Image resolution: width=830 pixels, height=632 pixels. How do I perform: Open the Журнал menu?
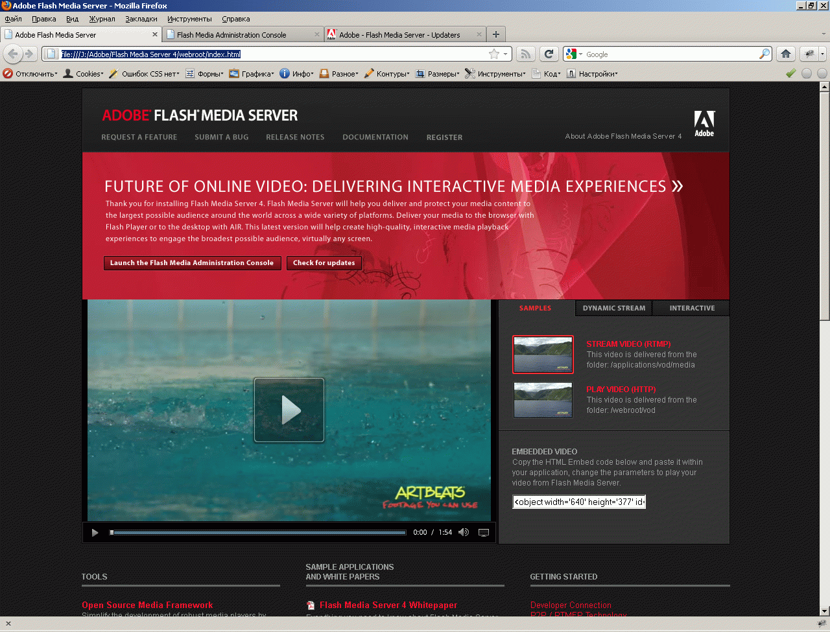(x=102, y=19)
